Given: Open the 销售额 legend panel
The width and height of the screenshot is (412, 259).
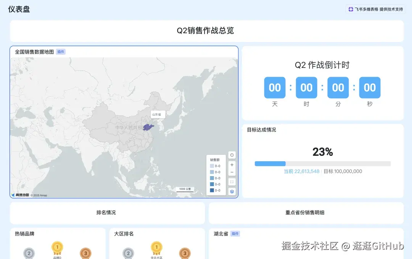Looking at the screenshot, I should 216,160.
